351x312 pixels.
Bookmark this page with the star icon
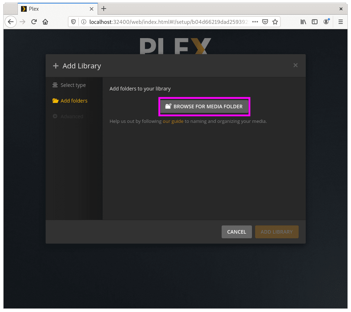[275, 22]
